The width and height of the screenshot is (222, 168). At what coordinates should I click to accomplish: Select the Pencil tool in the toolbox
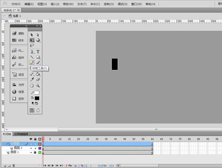[x=32, y=63]
